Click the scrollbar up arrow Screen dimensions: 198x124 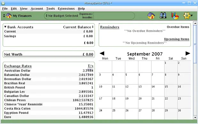click(195, 23)
